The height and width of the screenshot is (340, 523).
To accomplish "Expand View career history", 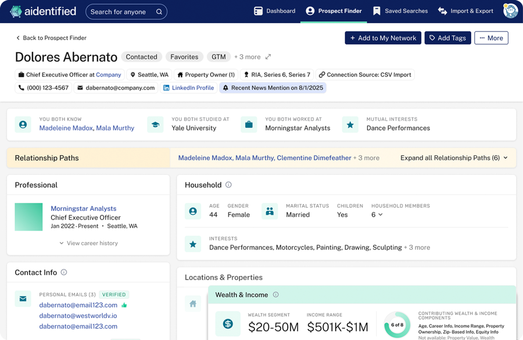I will pos(88,244).
